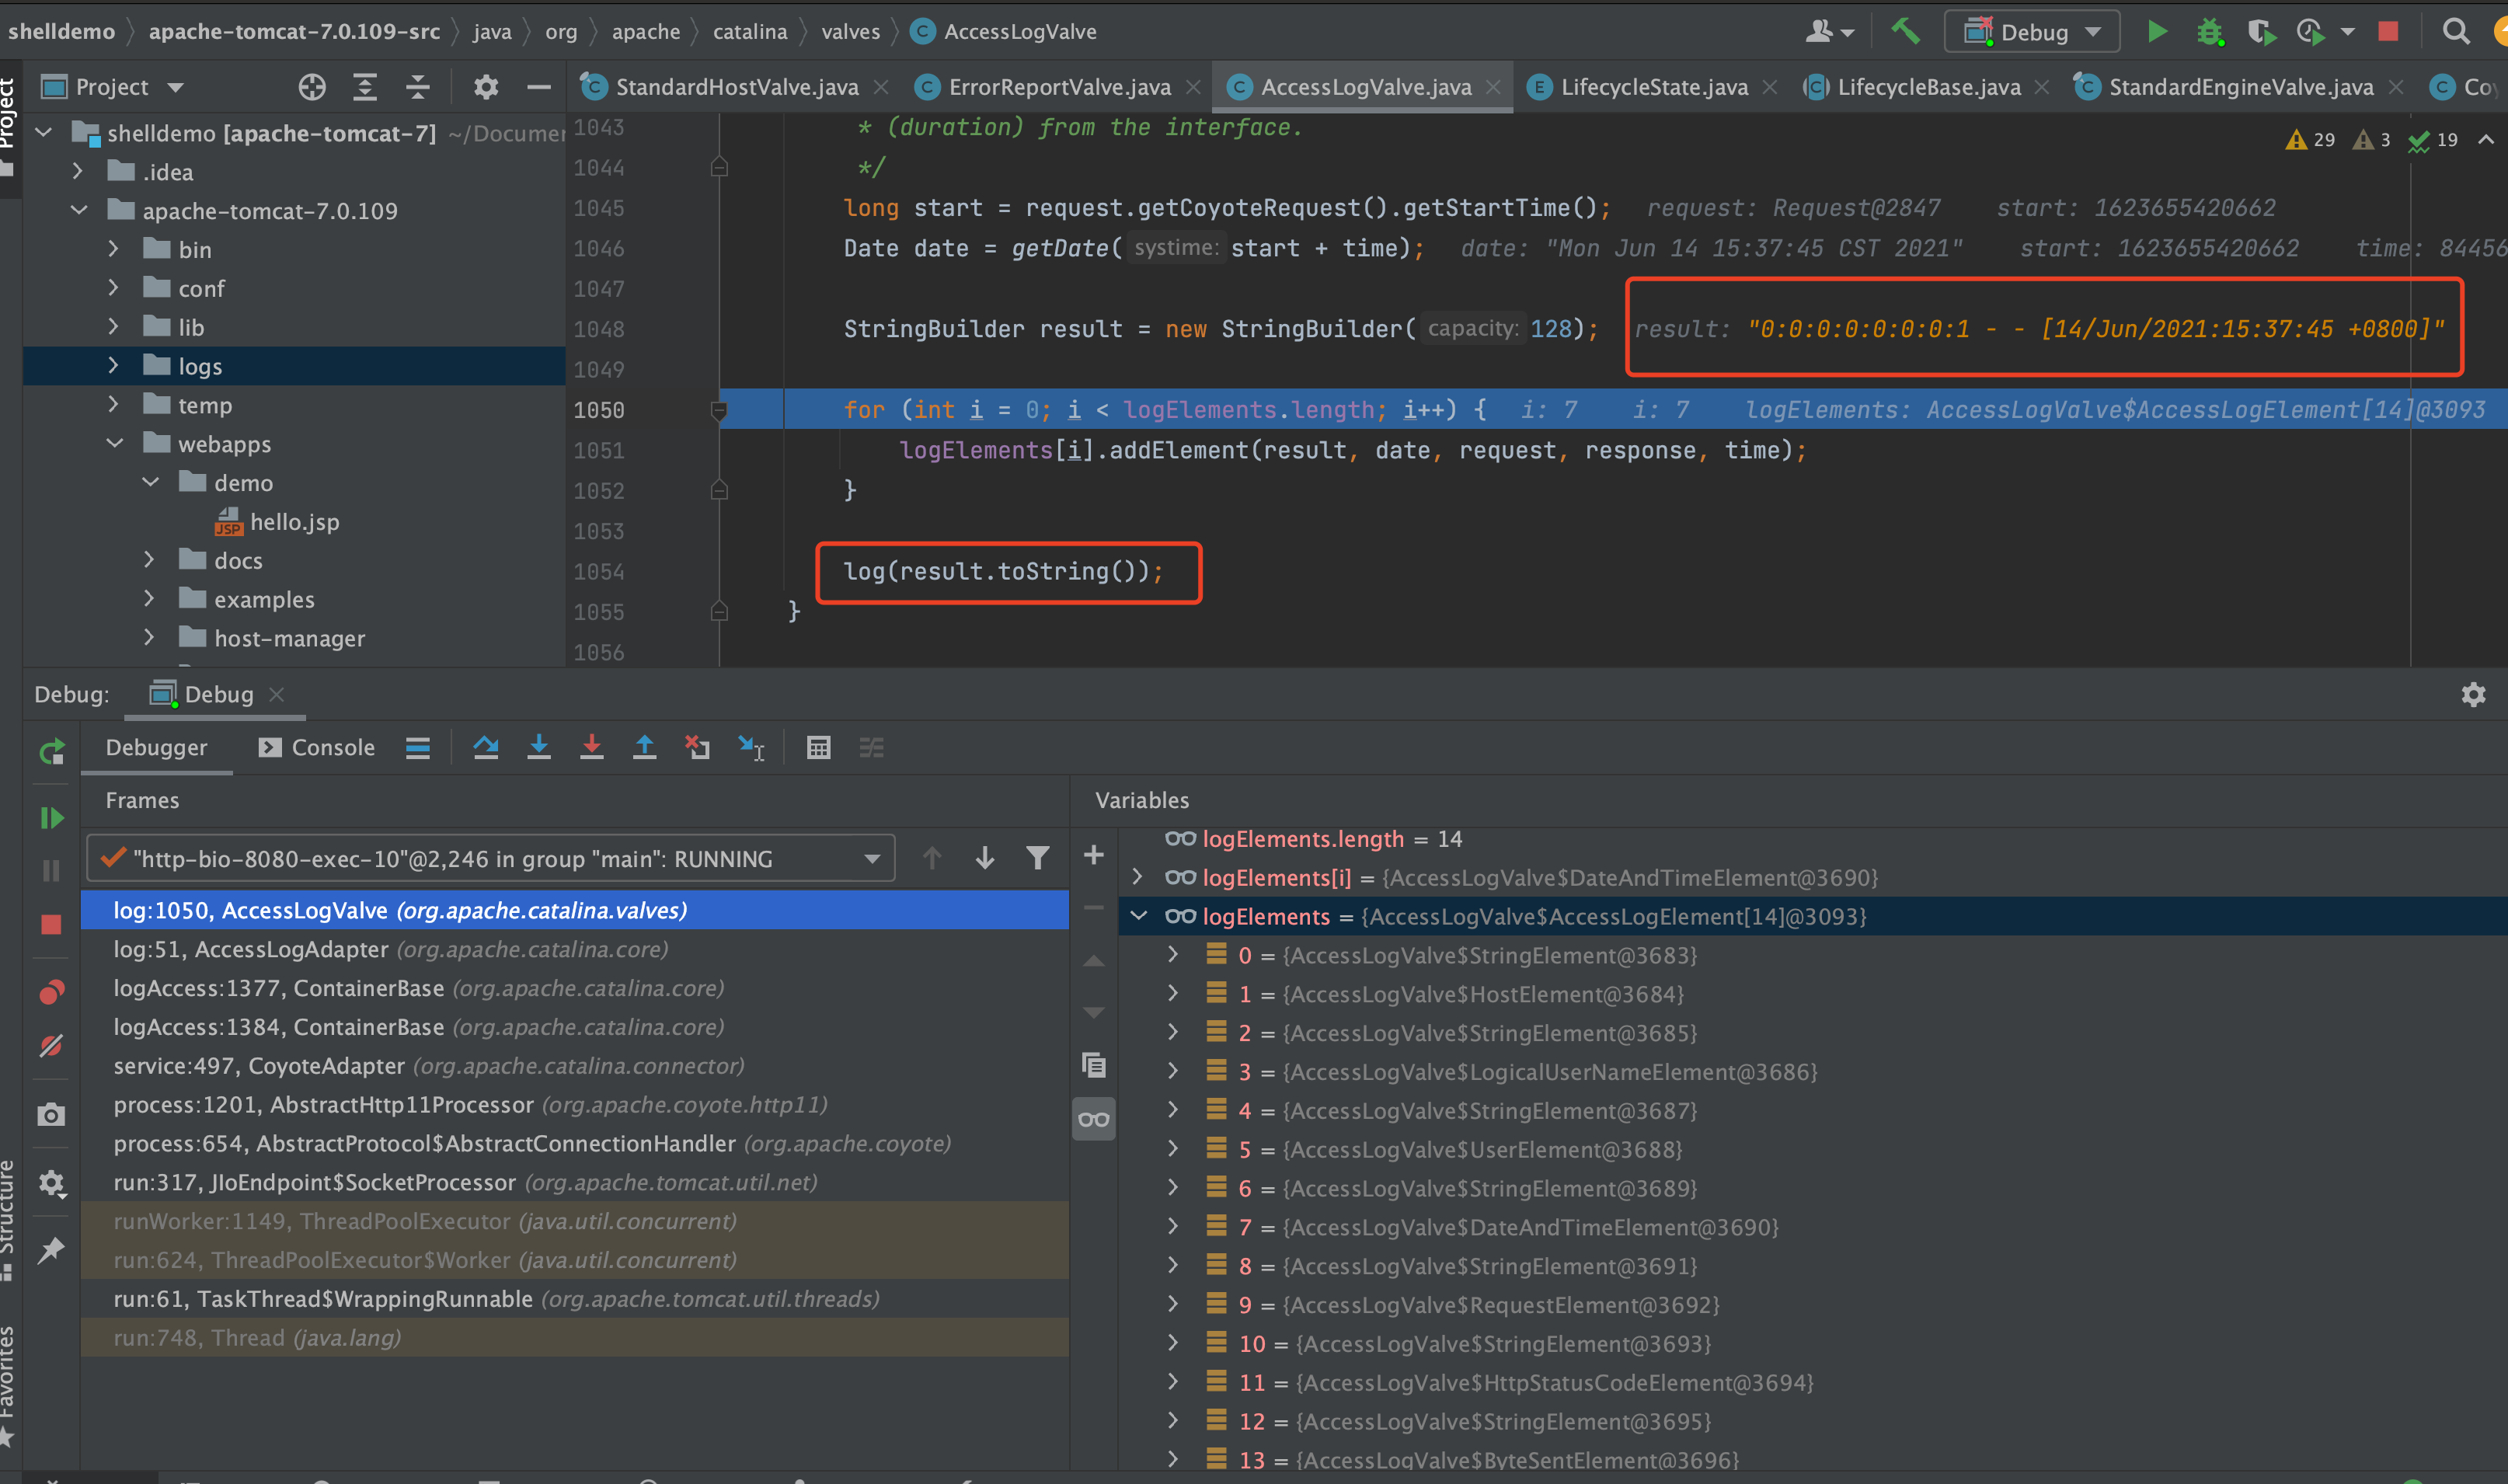Screen dimensions: 2508x1484
Task: Click the warnings count 29 indicator
Action: point(2311,140)
